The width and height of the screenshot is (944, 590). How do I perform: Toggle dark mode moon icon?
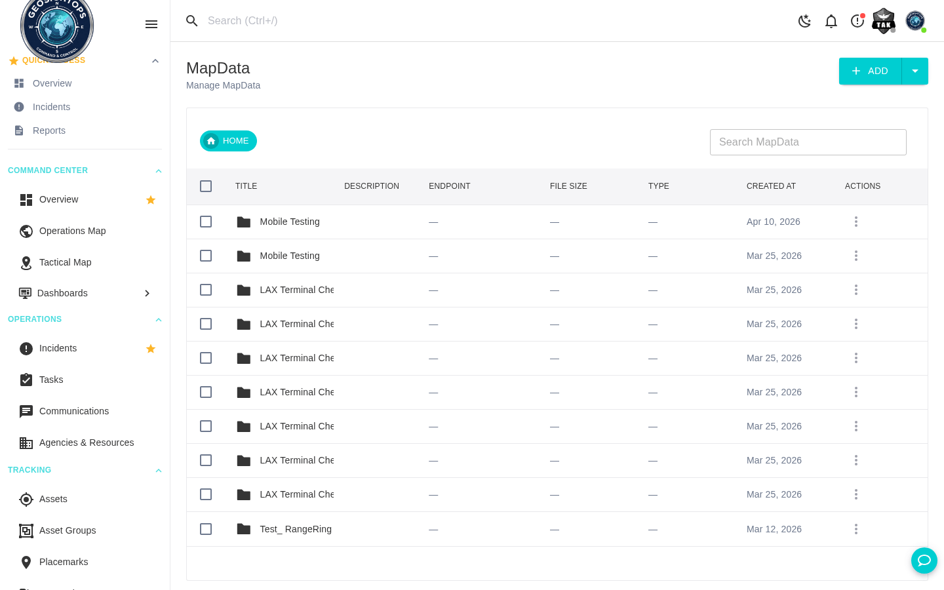click(x=804, y=21)
